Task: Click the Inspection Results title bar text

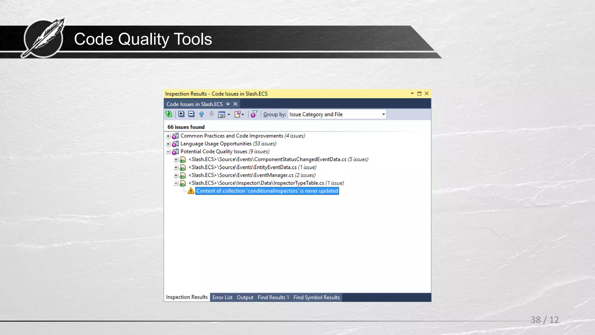Action: (x=216, y=94)
